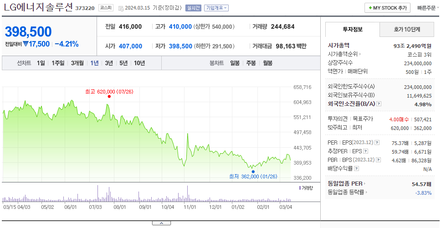The width and height of the screenshot is (441, 228).
Task: Collapse chart with bottom chevron handle
Action: pyautogui.click(x=161, y=223)
